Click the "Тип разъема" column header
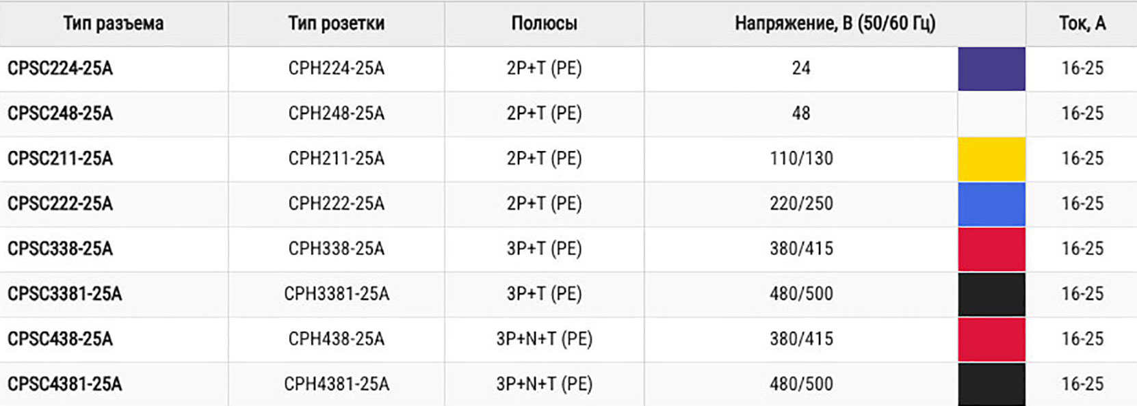This screenshot has width=1137, height=406. pyautogui.click(x=114, y=23)
